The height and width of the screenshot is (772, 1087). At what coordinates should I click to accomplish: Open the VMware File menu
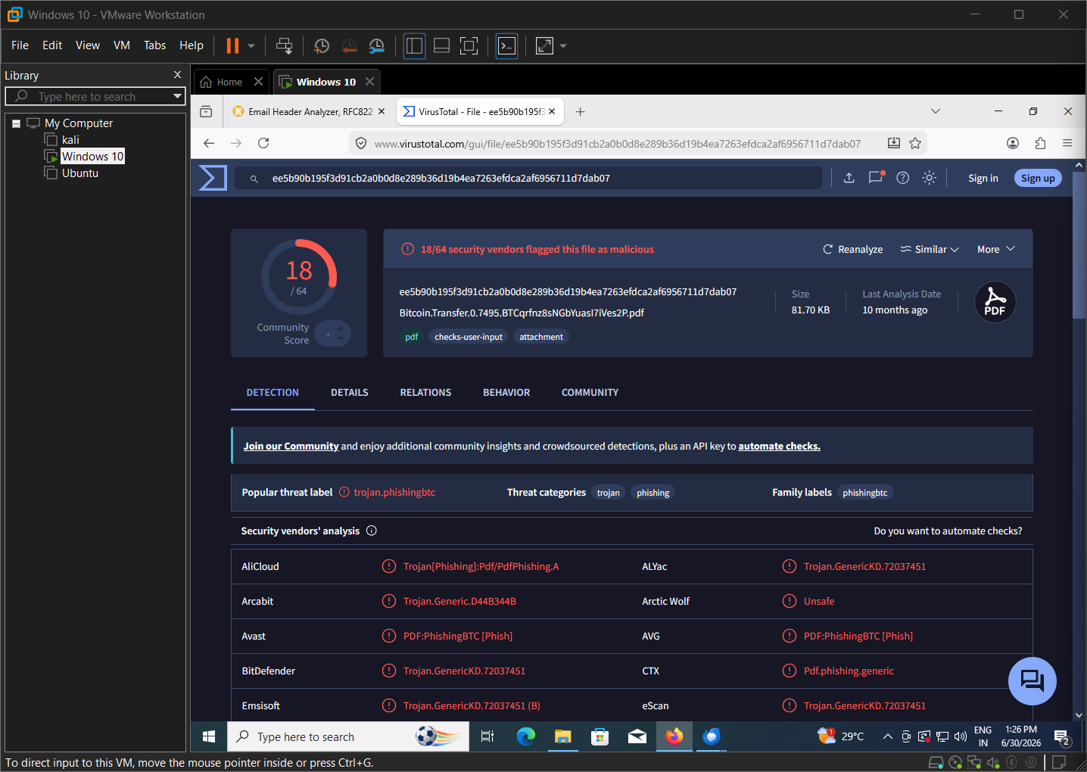pos(20,45)
